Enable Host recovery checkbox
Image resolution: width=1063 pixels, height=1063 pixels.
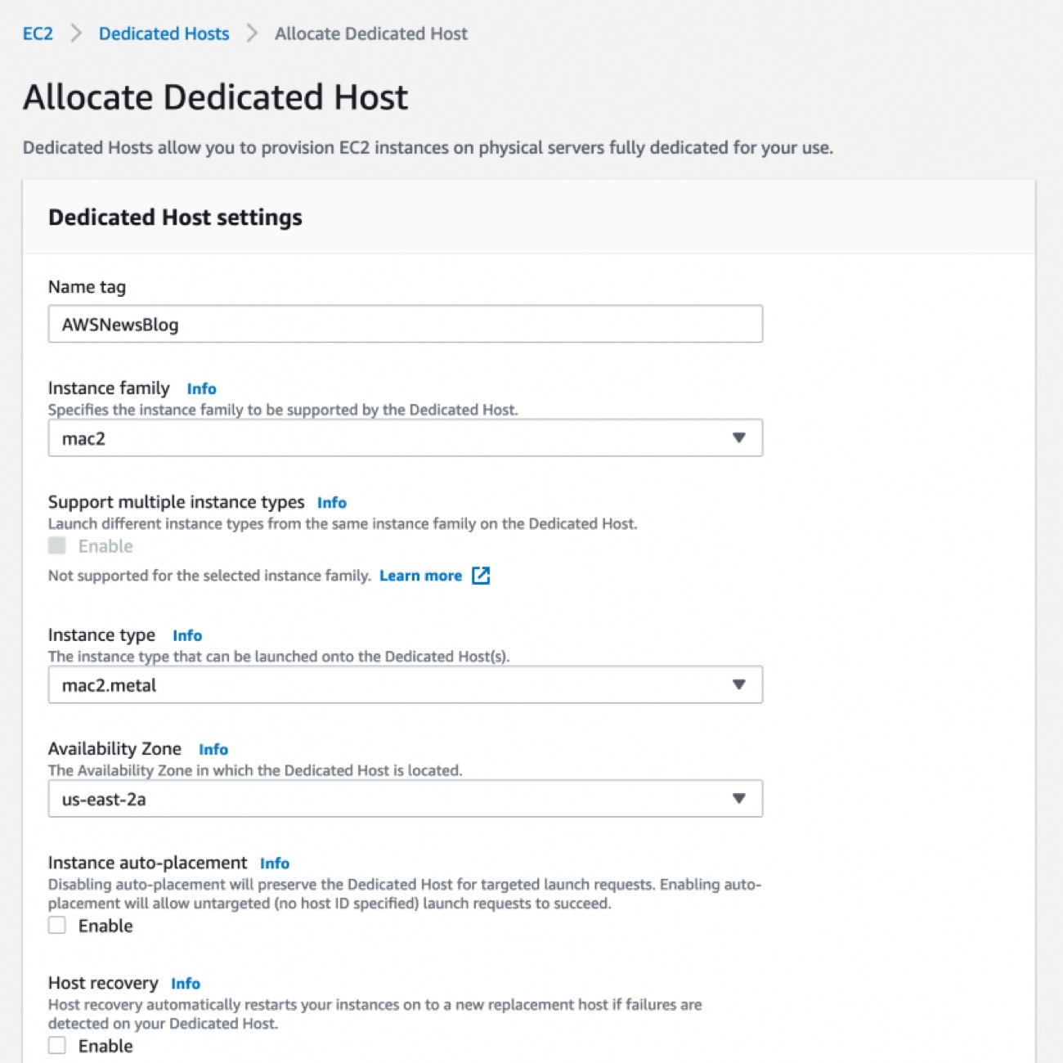pyautogui.click(x=57, y=1046)
